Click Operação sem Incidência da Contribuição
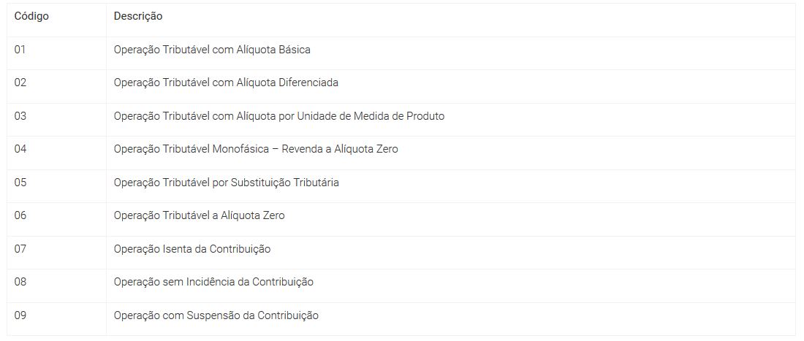 tap(213, 282)
